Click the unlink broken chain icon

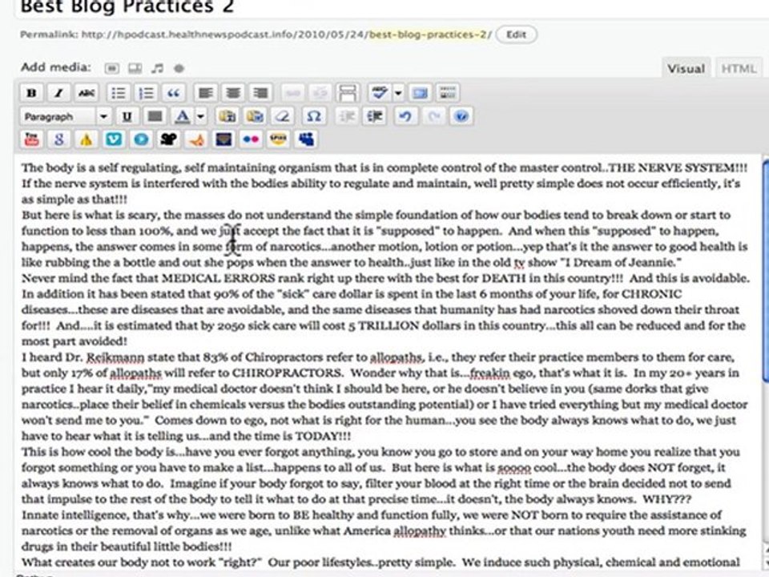coord(320,93)
